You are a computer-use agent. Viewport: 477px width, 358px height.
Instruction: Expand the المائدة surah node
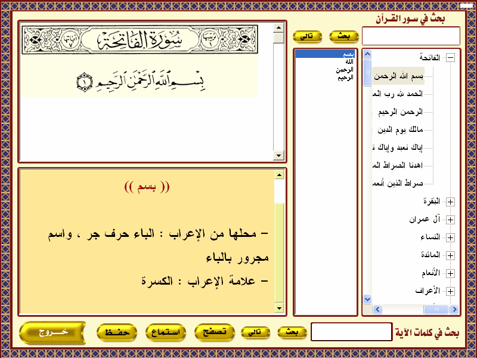[451, 255]
